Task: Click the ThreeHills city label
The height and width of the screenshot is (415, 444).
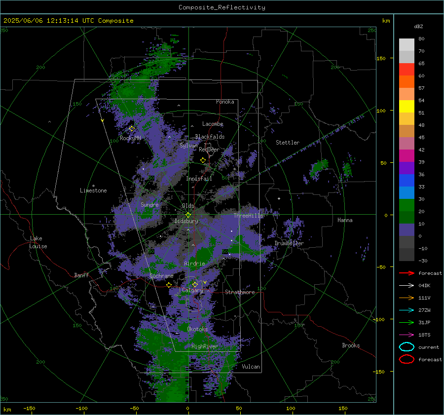Action: click(x=248, y=216)
